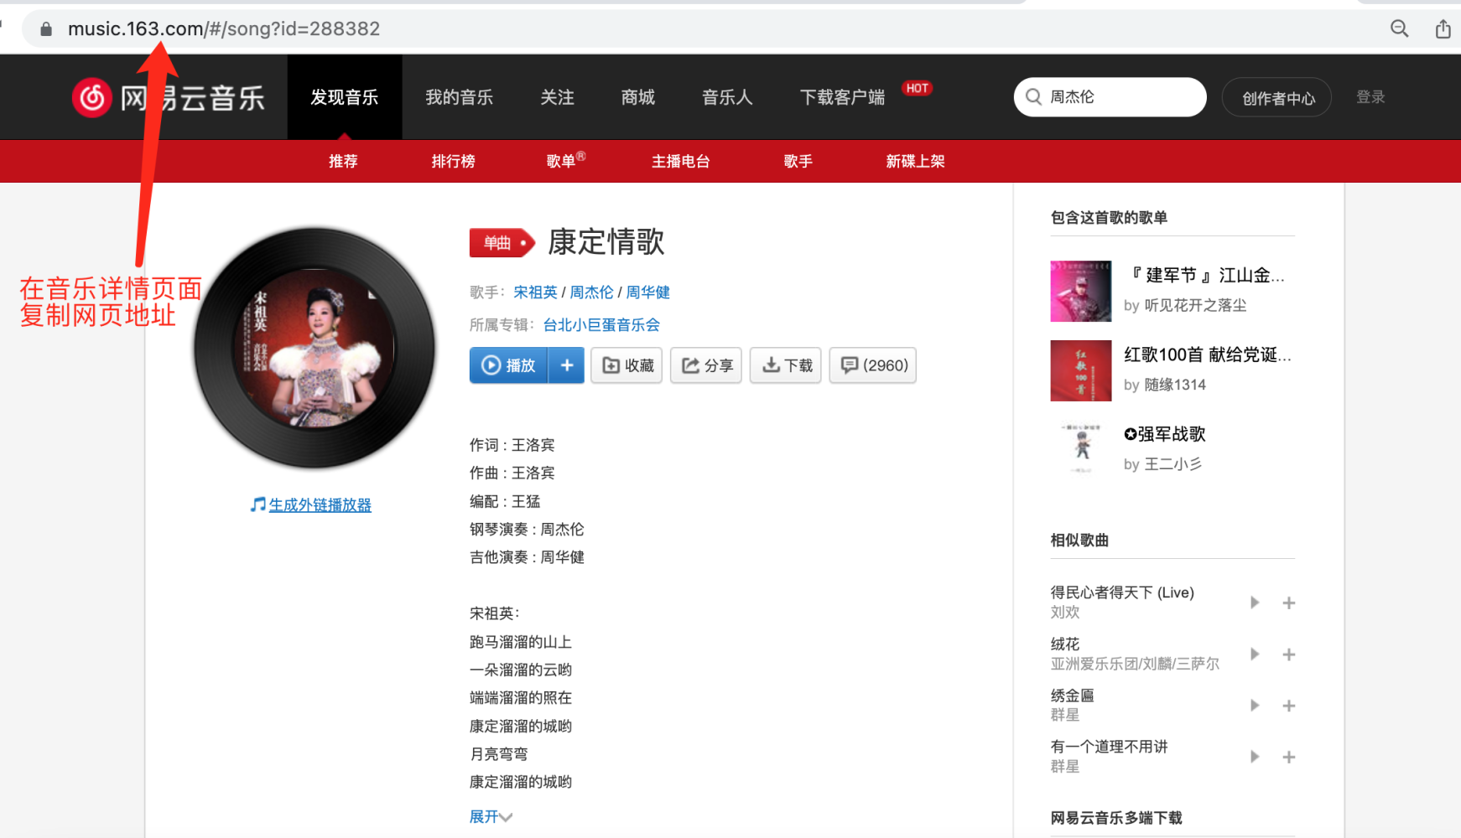Play the song 康定情歌
Screen dimensions: 1461x838
[508, 365]
